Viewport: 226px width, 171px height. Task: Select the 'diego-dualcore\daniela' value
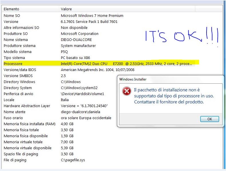[x=80, y=112]
